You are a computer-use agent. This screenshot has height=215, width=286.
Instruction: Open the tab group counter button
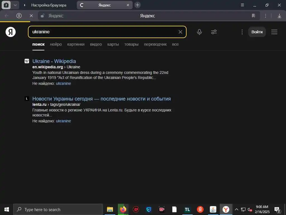coord(6,5)
